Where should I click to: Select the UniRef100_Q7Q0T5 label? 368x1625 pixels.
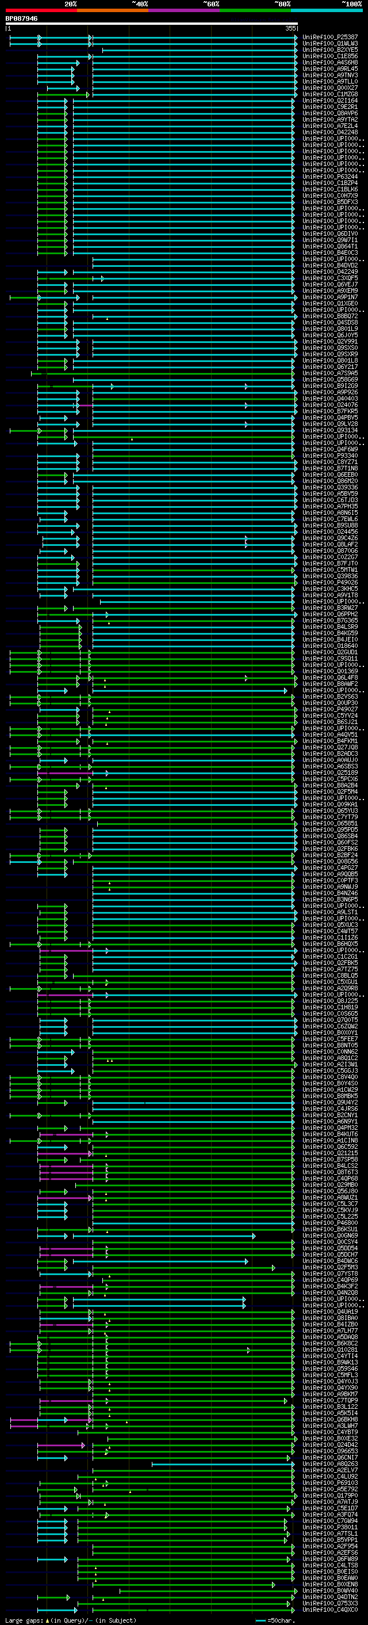[330, 1020]
